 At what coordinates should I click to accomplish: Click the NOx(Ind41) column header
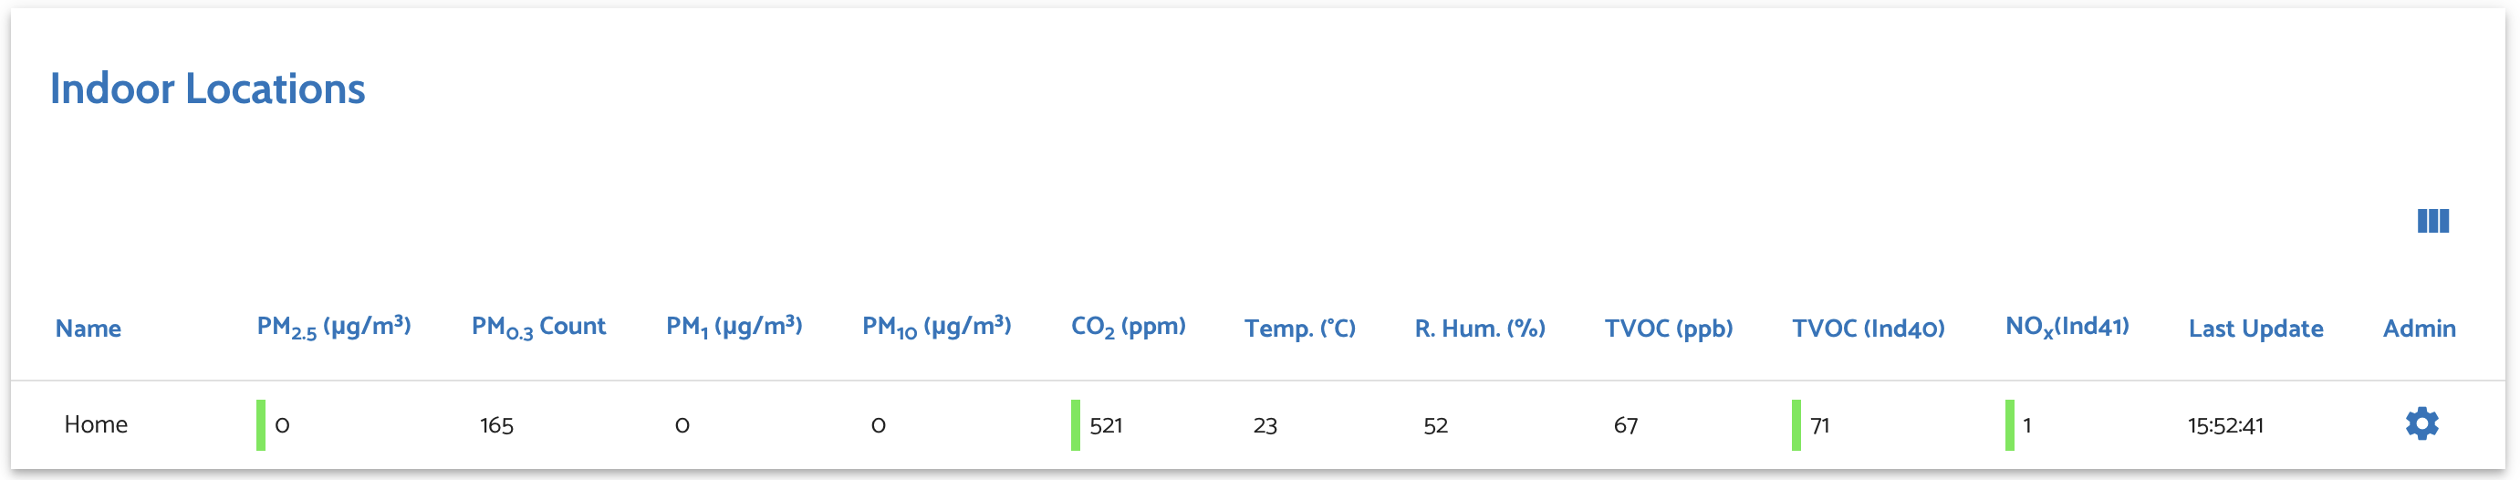coord(2067,328)
